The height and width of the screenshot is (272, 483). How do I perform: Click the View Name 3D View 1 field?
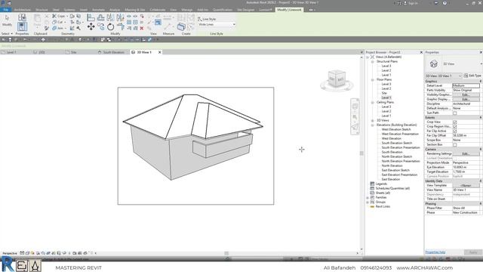pos(466,190)
